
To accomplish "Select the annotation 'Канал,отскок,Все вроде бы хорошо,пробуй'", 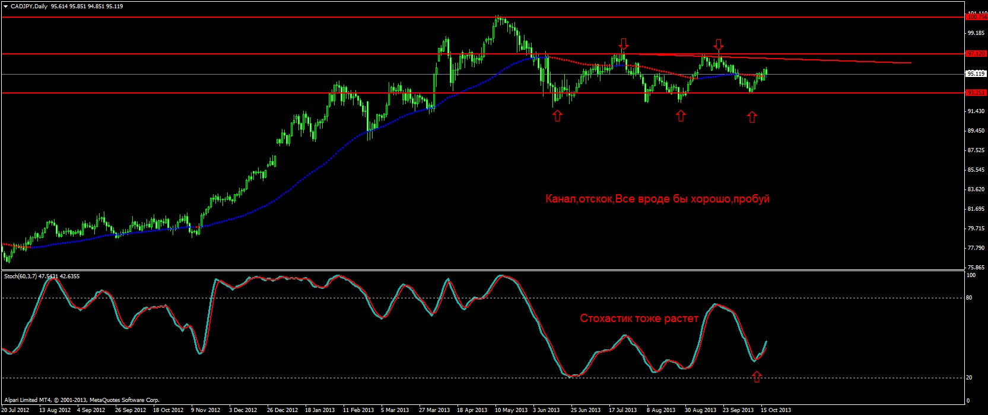I will coord(657,199).
